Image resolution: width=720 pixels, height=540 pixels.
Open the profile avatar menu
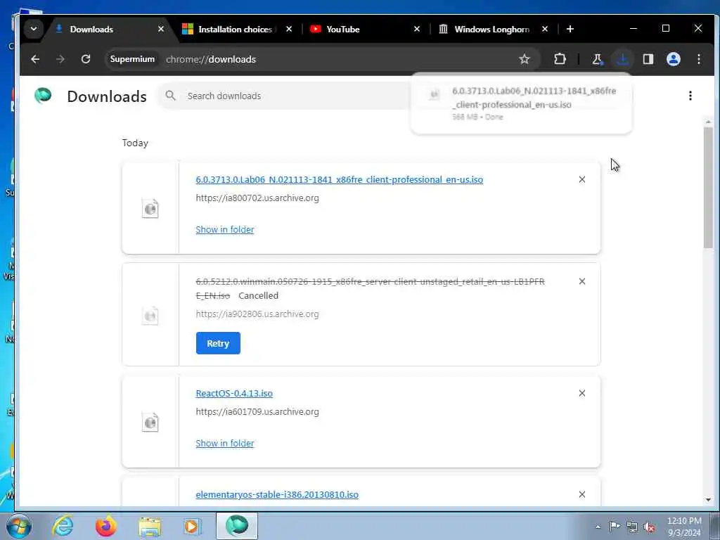point(673,59)
